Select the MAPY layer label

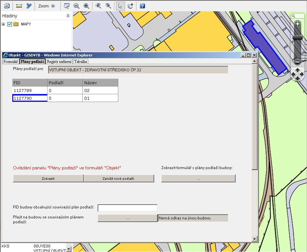click(x=26, y=24)
